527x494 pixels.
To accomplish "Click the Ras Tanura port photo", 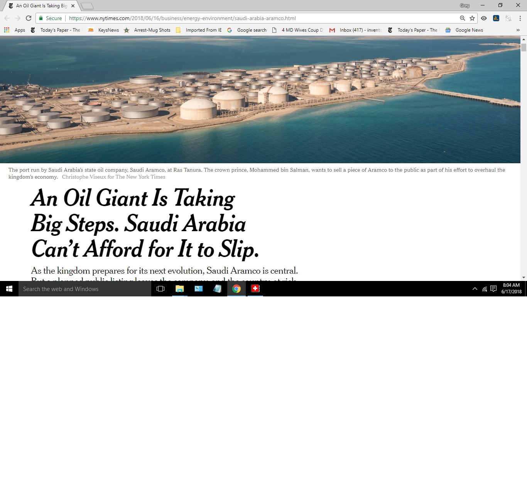I will pos(260,100).
